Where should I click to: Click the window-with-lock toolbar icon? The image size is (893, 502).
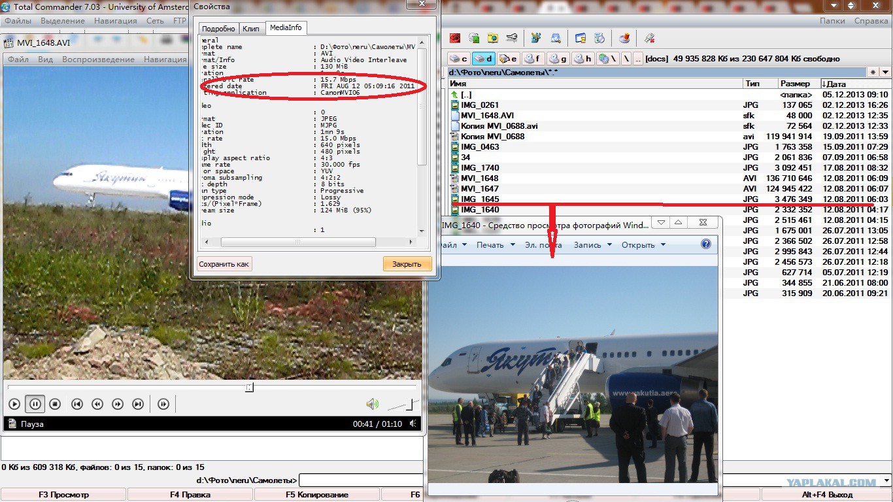pyautogui.click(x=580, y=38)
